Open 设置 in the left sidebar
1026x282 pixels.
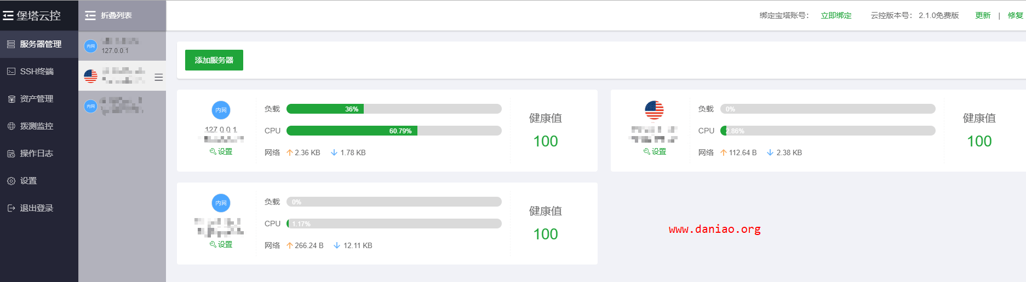click(x=39, y=181)
